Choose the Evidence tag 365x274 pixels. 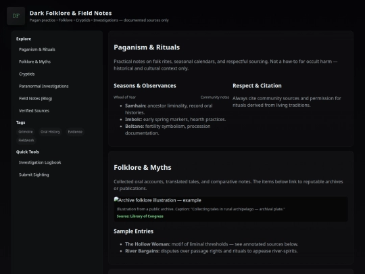click(x=75, y=132)
